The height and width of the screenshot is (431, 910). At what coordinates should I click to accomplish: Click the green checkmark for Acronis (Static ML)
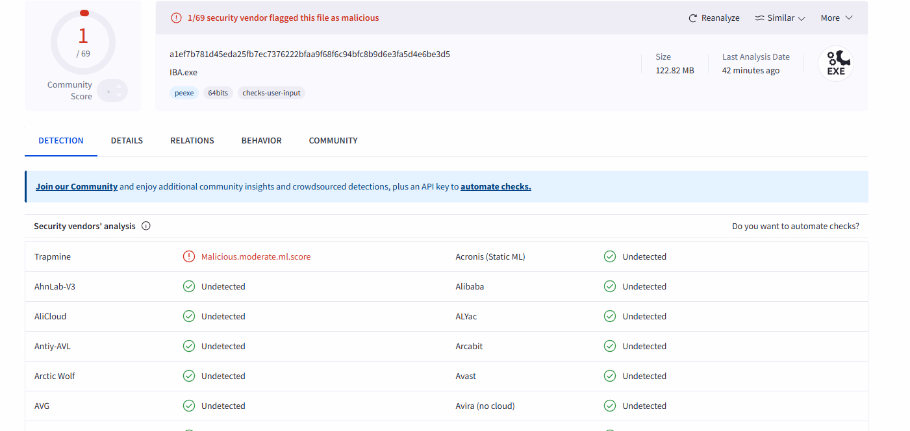pyautogui.click(x=610, y=256)
